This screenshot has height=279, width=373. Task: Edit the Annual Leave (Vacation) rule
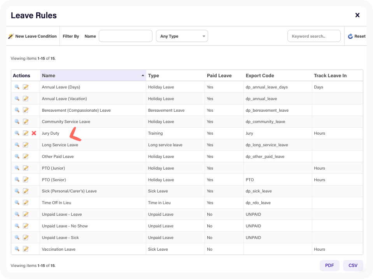coord(26,99)
